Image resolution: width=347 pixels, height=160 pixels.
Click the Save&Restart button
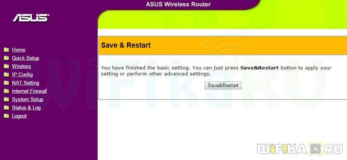pyautogui.click(x=223, y=85)
